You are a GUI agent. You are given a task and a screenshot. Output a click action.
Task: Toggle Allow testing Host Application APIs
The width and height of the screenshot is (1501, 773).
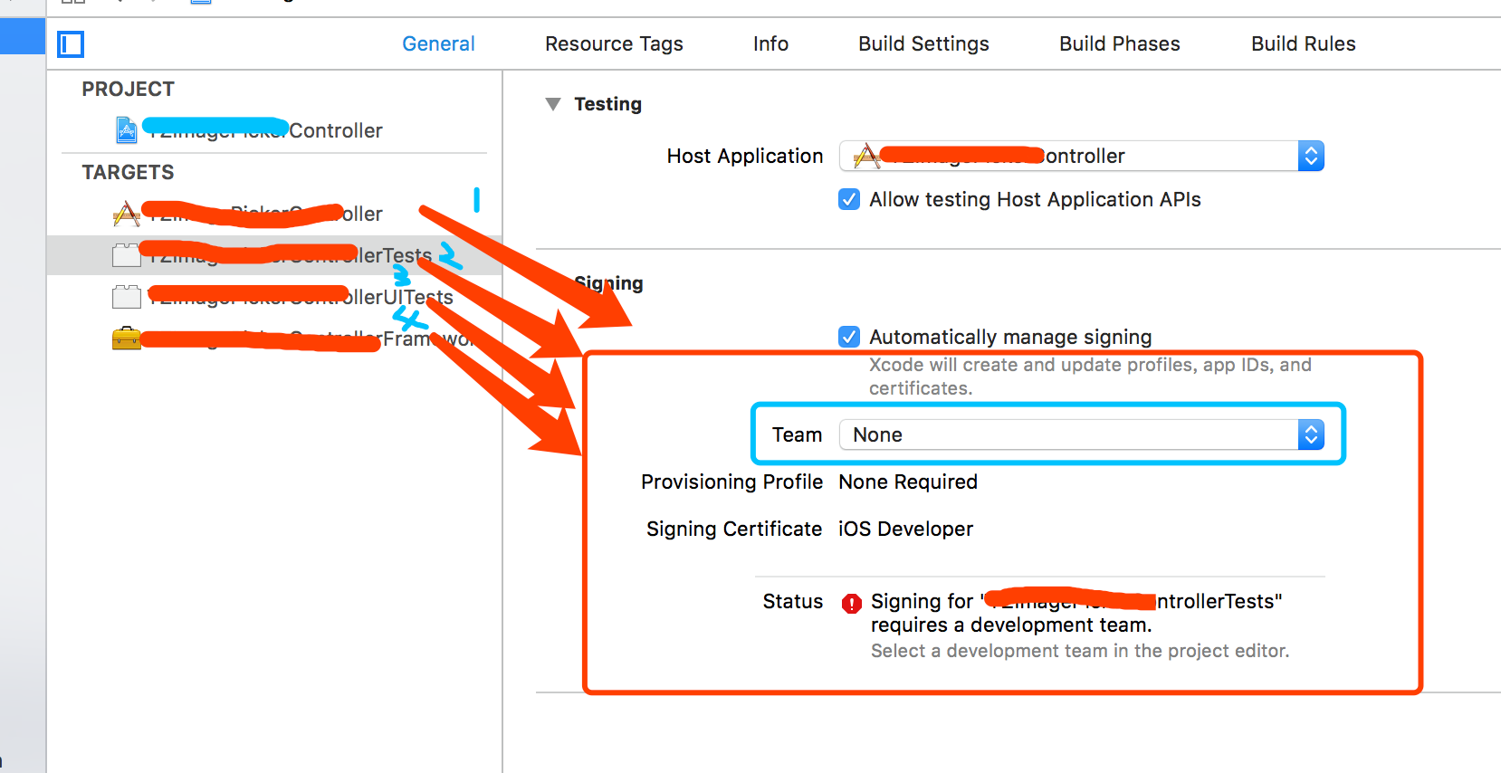(x=849, y=199)
